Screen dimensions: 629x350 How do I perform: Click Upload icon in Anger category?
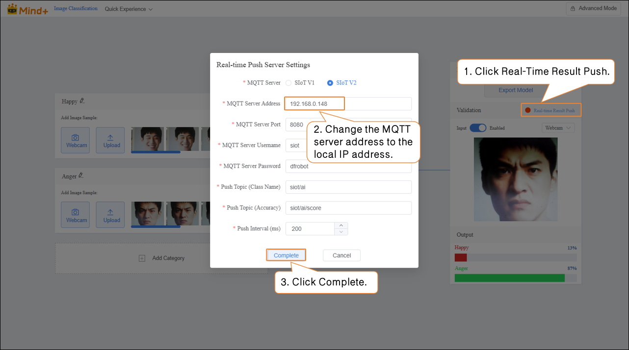click(110, 212)
